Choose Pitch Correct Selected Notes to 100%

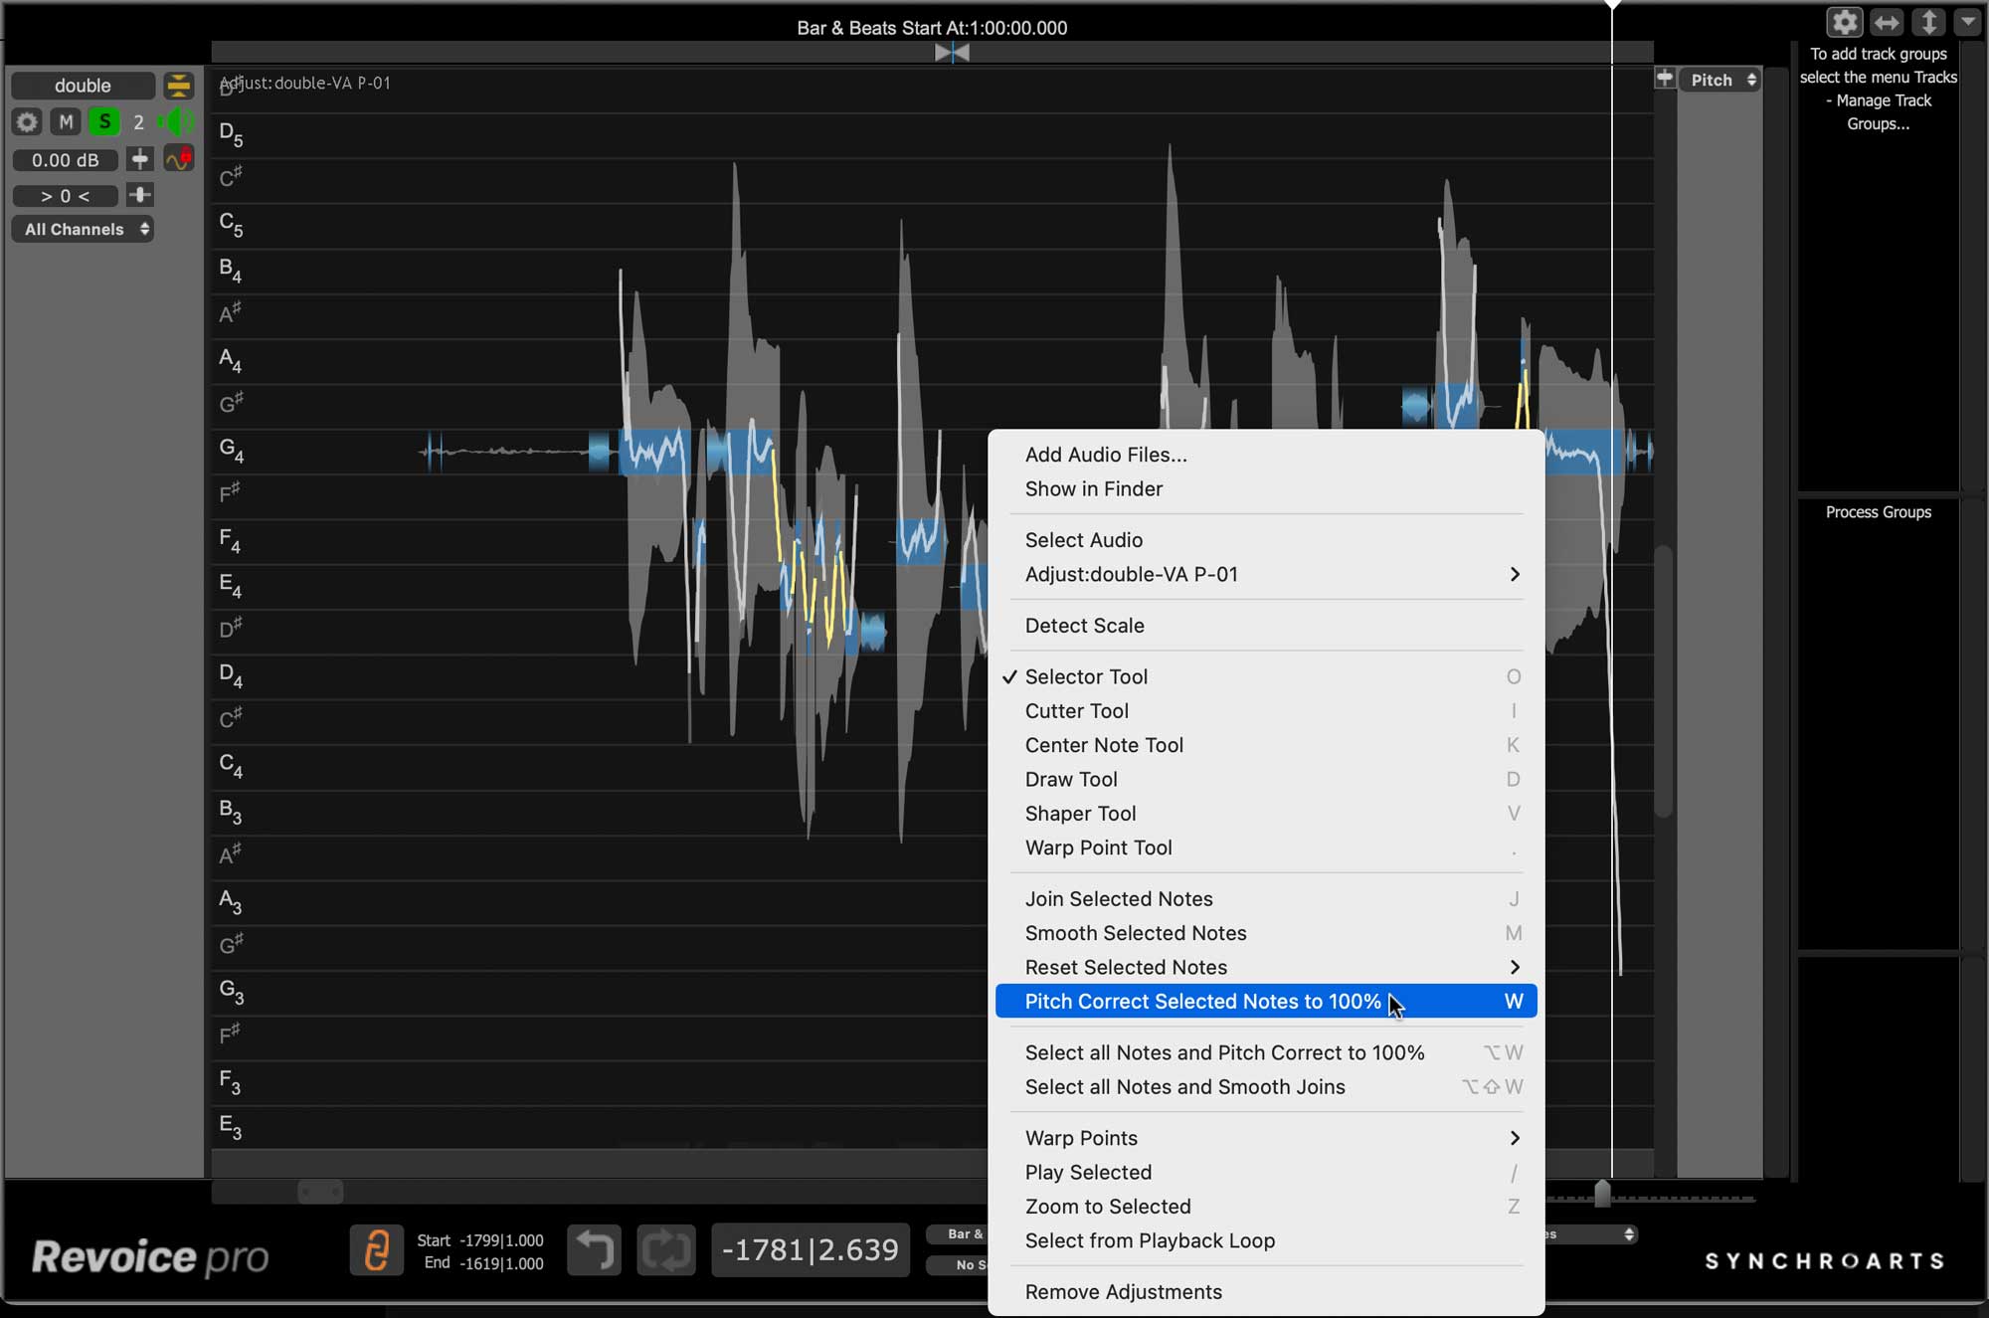[x=1266, y=1001]
